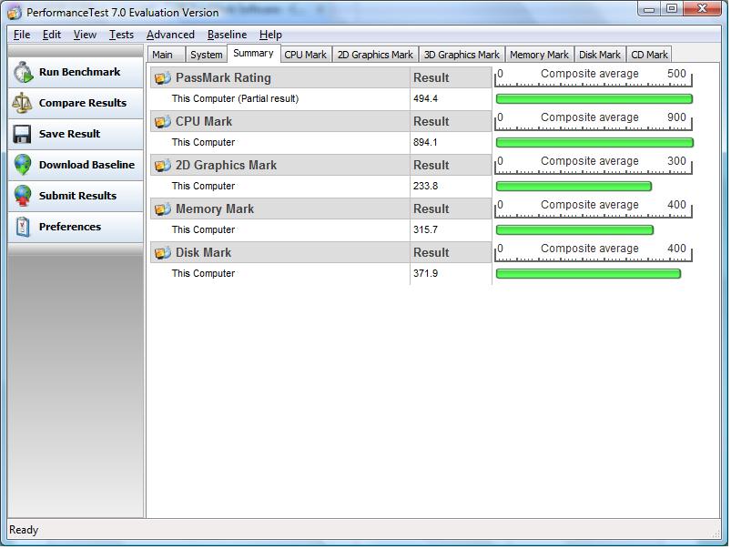
Task: Open the Tests menu
Action: click(x=121, y=35)
